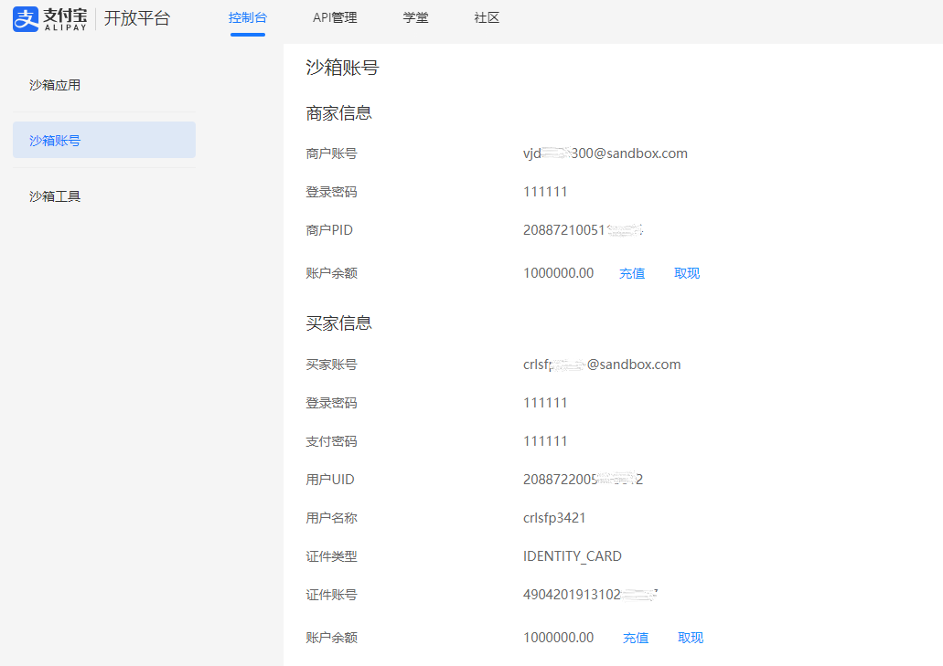Click the 支付密码 value 111111
The image size is (943, 666).
coord(545,441)
